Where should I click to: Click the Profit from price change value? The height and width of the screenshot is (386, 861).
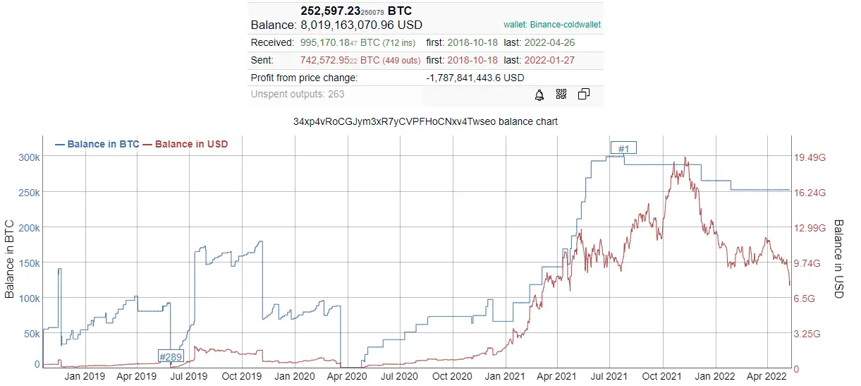(475, 78)
